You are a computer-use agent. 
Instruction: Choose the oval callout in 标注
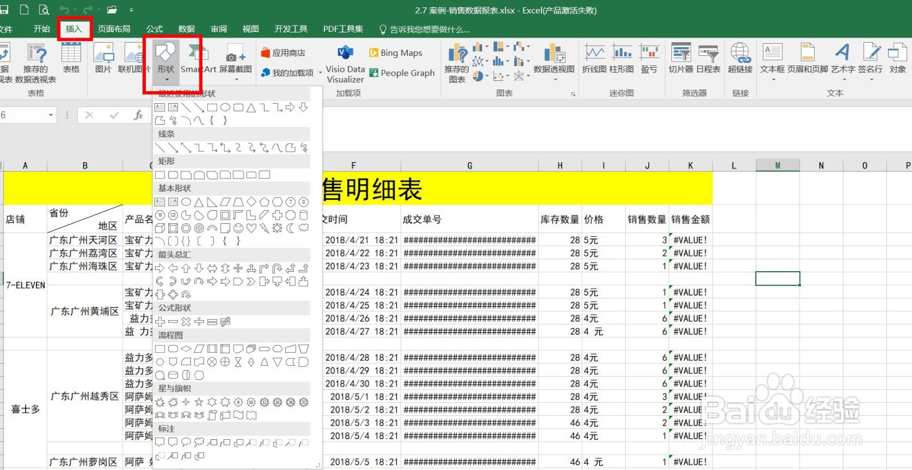click(186, 442)
